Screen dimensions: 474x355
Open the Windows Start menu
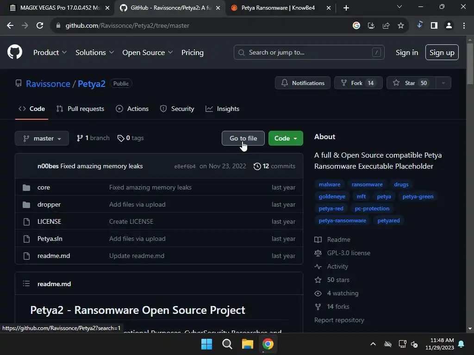coord(207,344)
